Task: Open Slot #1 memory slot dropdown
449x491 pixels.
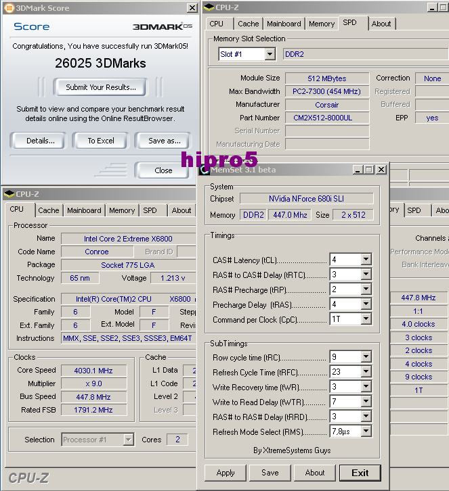Action: [270, 54]
